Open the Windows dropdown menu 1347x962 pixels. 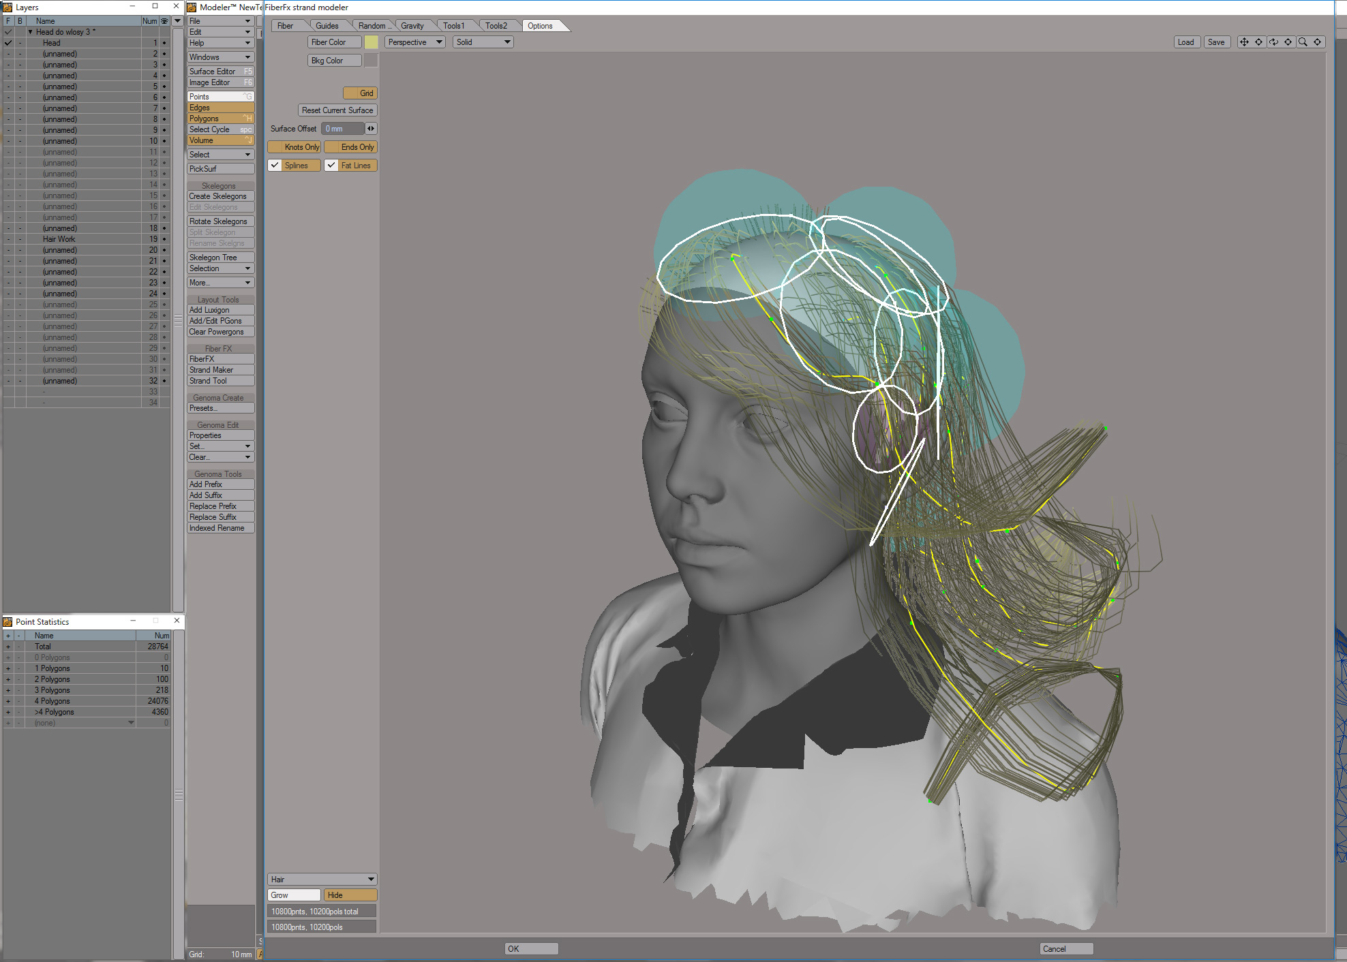(x=221, y=57)
